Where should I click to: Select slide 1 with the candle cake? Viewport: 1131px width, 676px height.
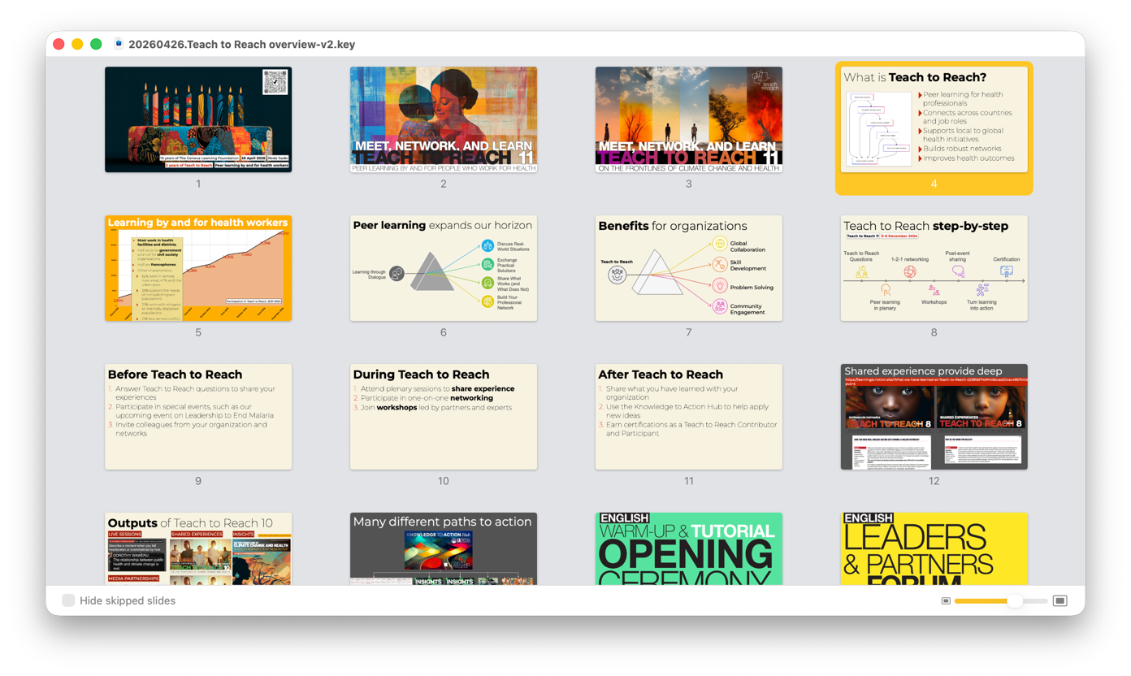198,119
